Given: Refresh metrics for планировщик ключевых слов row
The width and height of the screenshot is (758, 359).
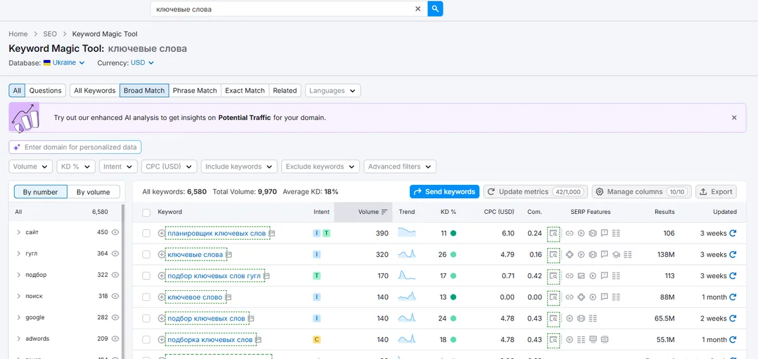Looking at the screenshot, I should click(733, 233).
